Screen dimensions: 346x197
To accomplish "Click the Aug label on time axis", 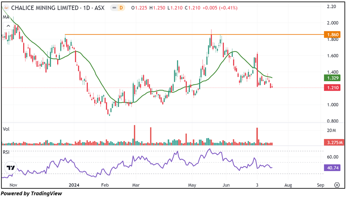I will click(288, 185).
